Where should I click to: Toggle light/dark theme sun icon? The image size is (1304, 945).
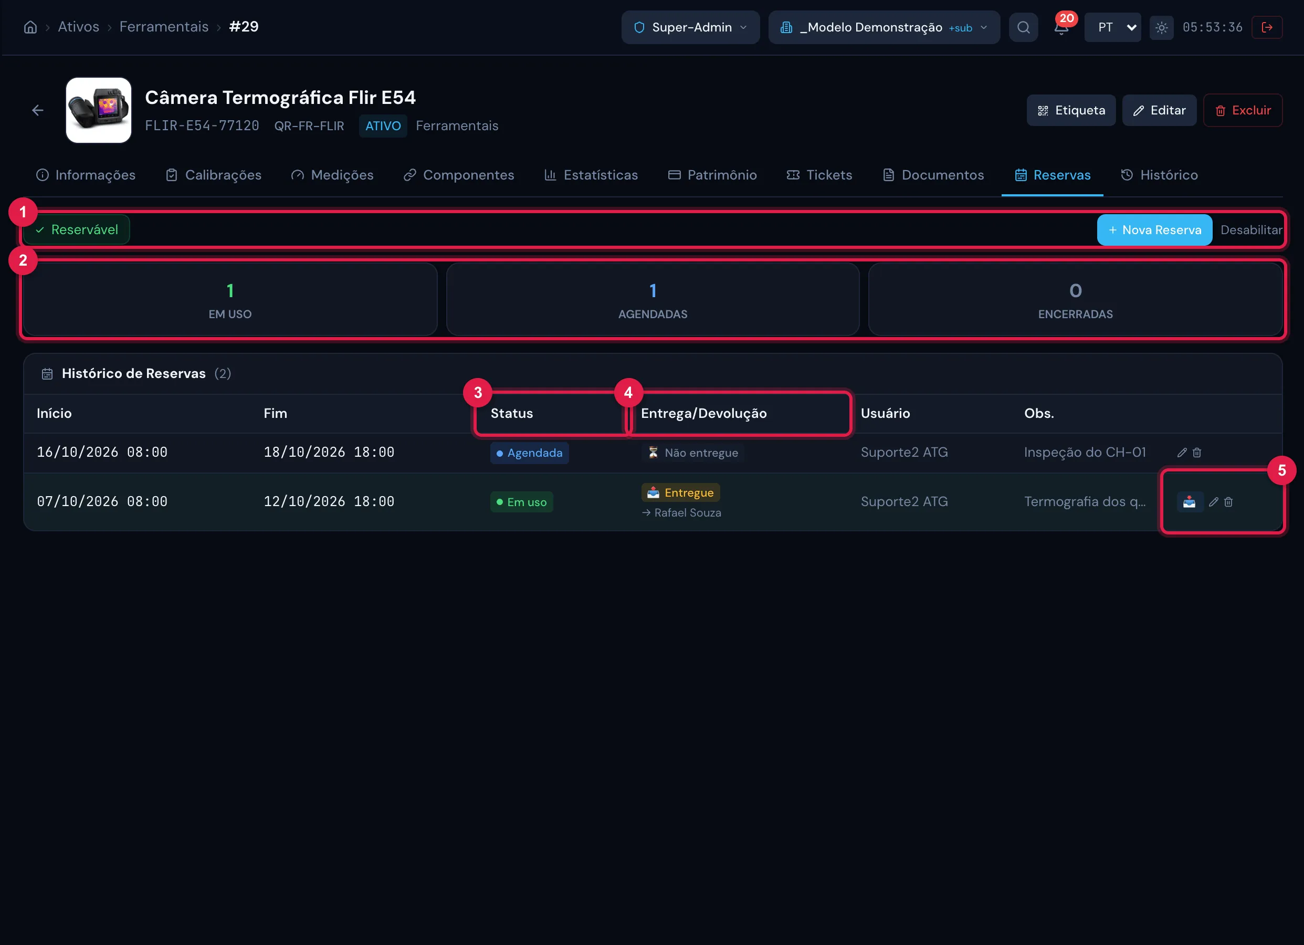pos(1161,27)
